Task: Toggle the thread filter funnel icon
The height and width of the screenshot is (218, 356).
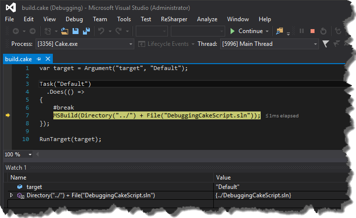Action: coord(325,44)
